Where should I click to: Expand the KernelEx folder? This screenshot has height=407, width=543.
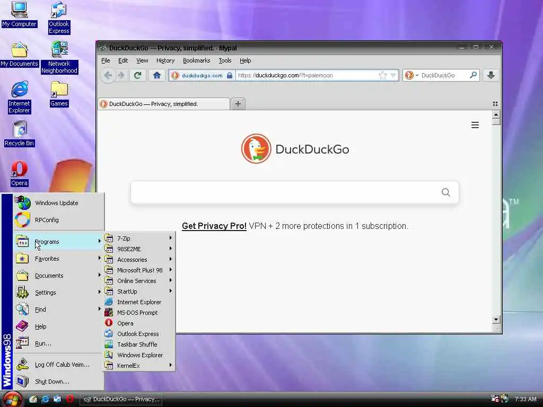click(139, 366)
